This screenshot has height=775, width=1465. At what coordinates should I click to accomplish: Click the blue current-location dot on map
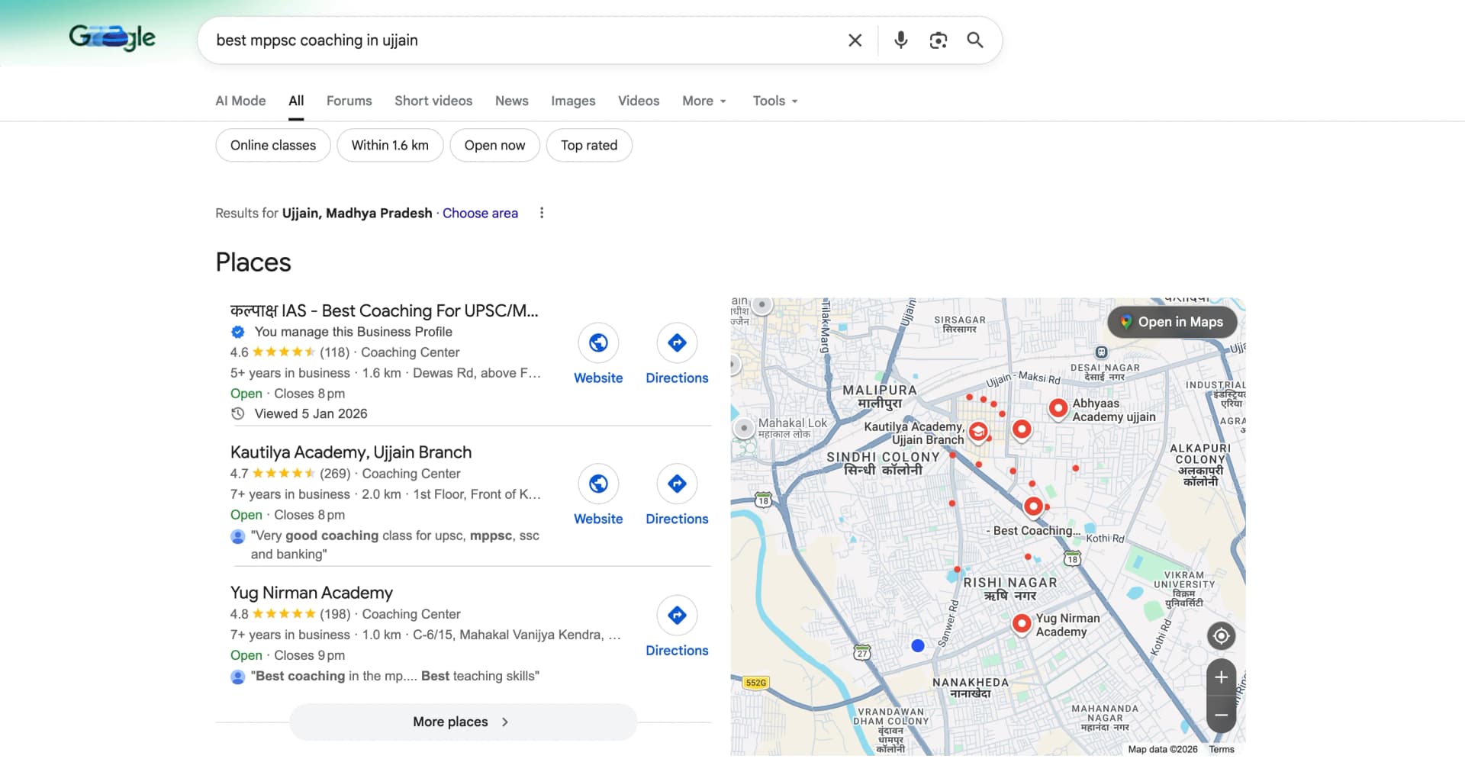(x=918, y=645)
